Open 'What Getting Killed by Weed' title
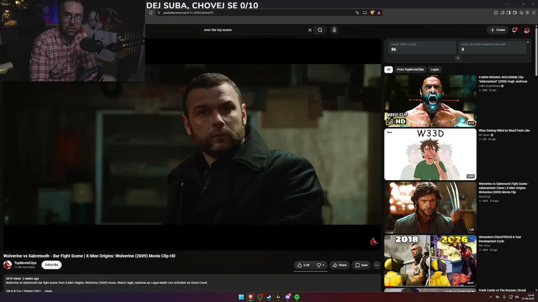The width and height of the screenshot is (538, 302). (x=504, y=130)
